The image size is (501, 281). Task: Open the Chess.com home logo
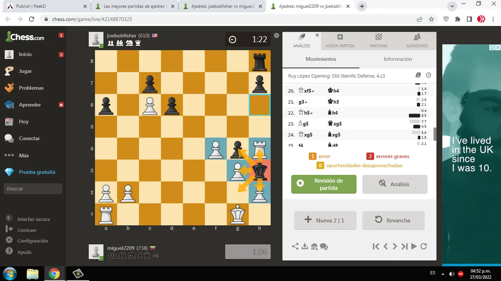tap(25, 37)
